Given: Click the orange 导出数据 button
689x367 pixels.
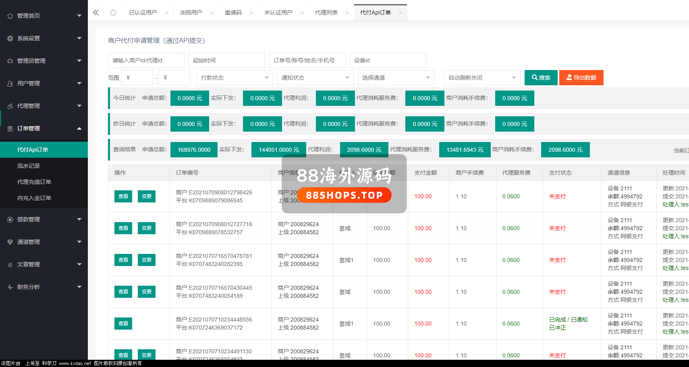Looking at the screenshot, I should (581, 78).
